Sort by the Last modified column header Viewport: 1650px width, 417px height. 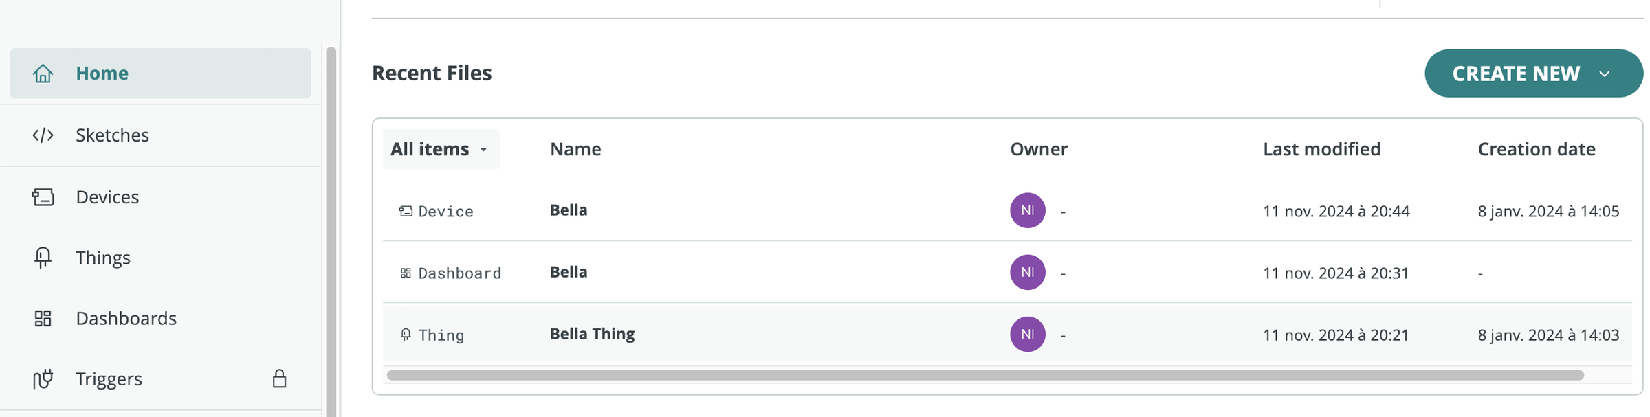tap(1321, 149)
